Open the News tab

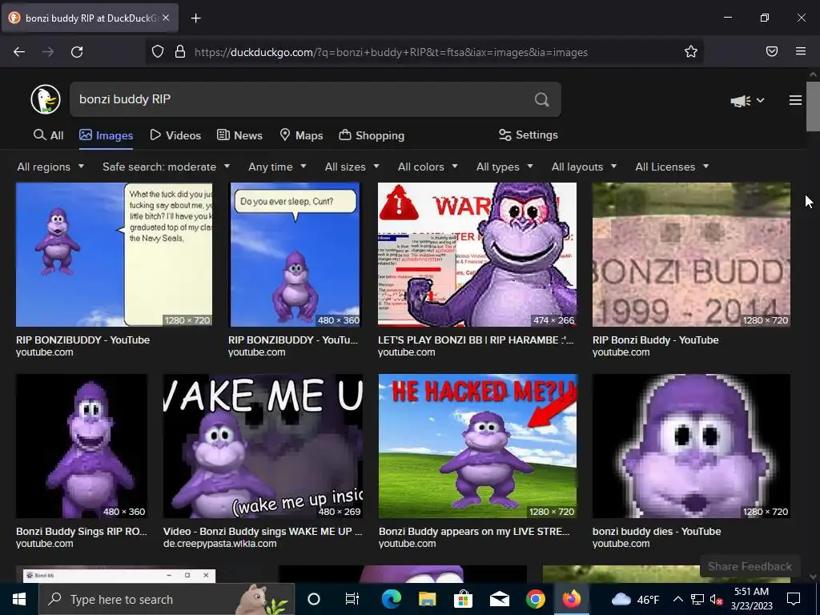coord(240,135)
